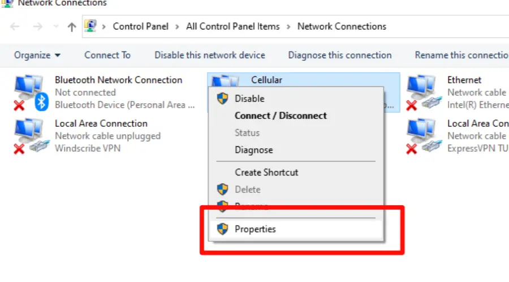Select the ExpressVPN Local Area Connection icon

tap(423, 136)
